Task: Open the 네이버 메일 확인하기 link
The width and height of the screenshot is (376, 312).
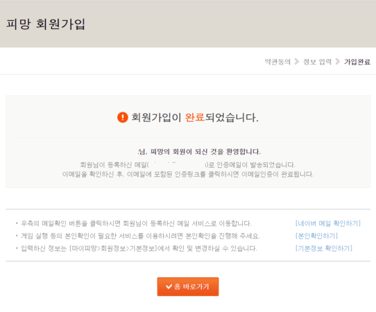Action: 328,223
